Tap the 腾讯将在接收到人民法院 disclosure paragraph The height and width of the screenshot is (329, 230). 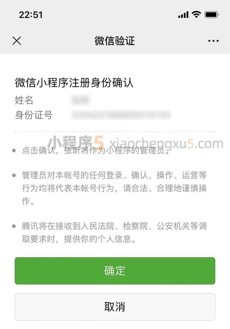(114, 232)
